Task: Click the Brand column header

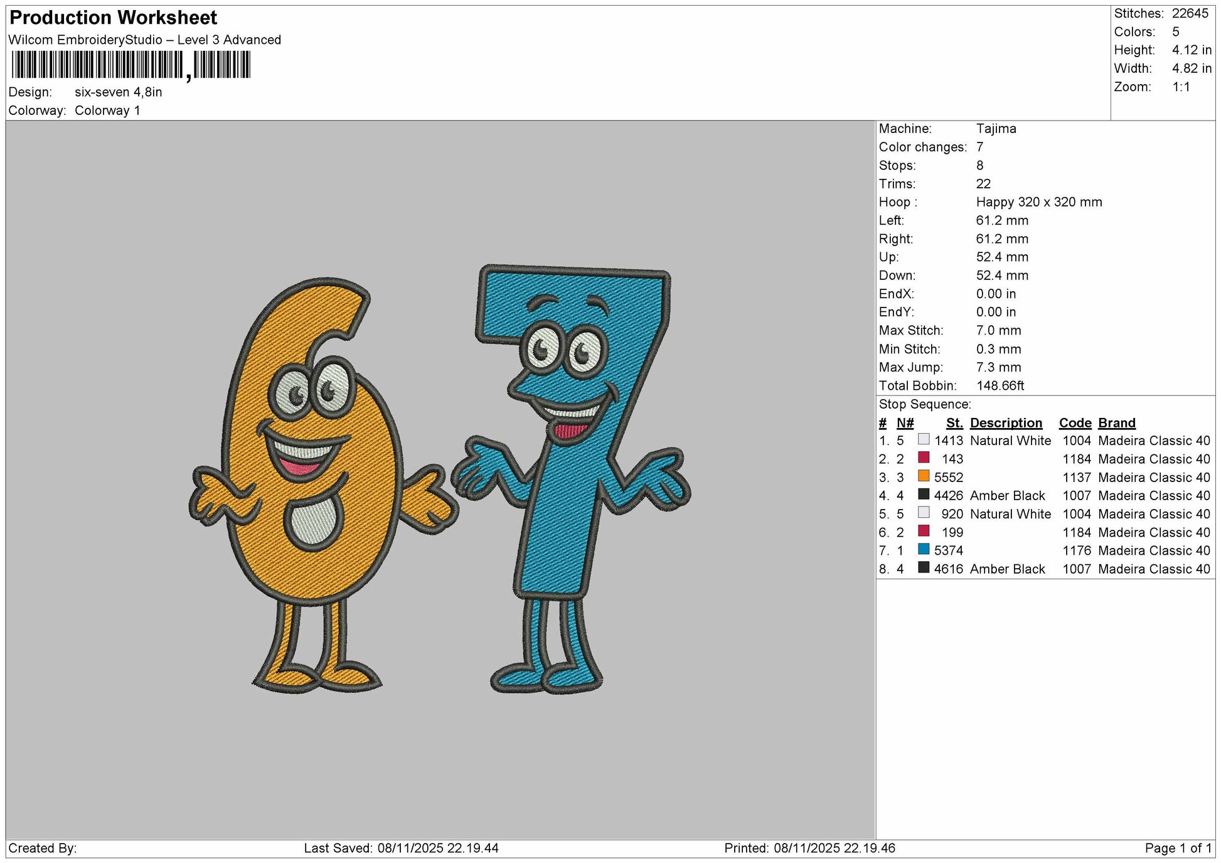Action: click(x=1117, y=423)
